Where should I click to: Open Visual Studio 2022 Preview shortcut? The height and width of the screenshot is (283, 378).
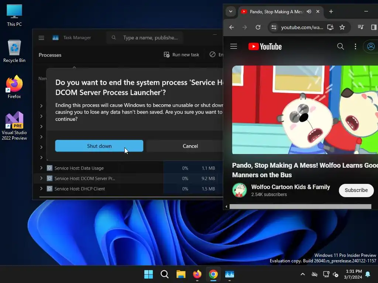click(14, 126)
